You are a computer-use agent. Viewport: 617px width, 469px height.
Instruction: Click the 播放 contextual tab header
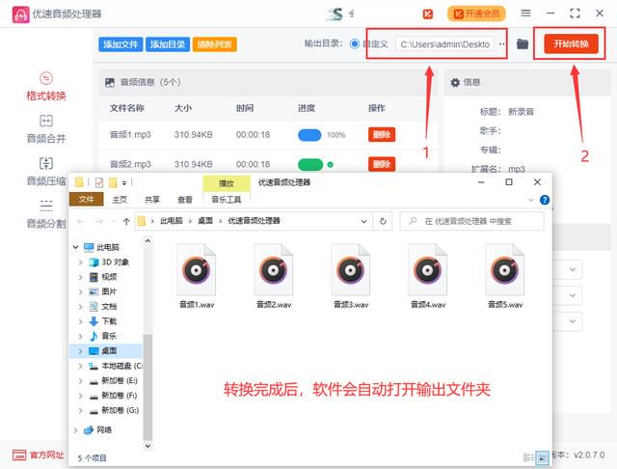(227, 183)
